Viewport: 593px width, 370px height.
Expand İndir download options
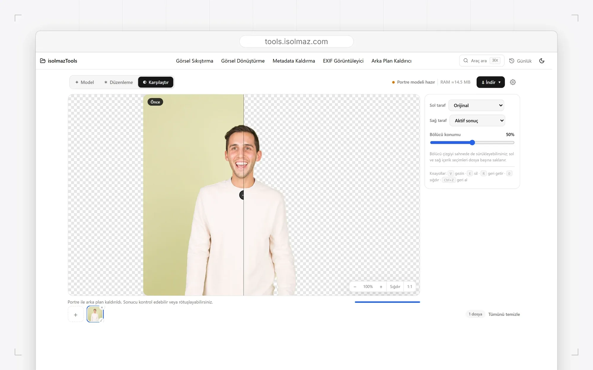click(491, 82)
